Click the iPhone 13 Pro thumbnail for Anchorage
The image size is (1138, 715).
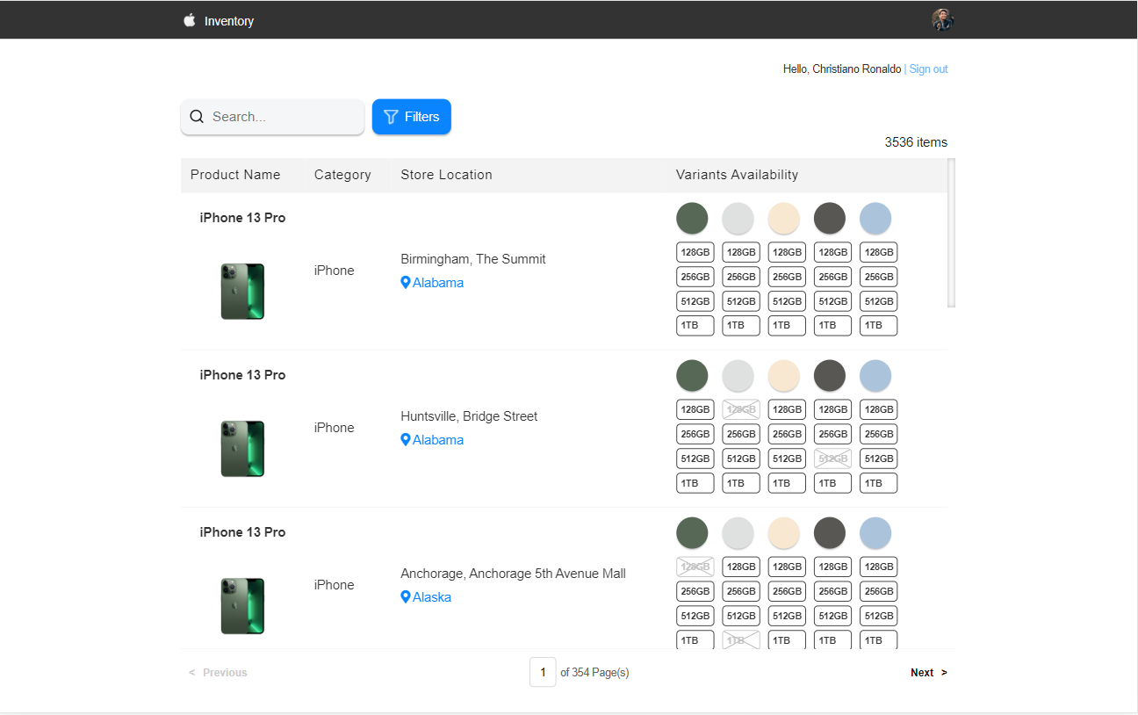pos(242,606)
